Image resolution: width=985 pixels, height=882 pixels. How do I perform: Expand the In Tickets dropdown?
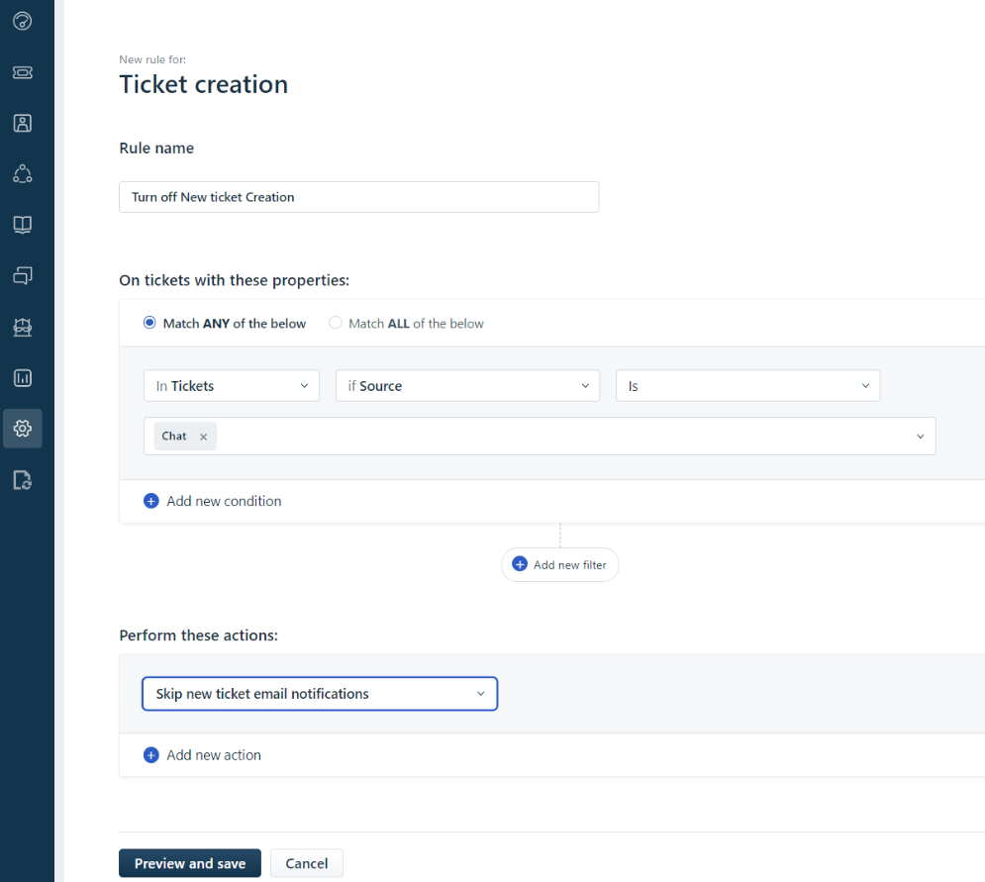point(232,386)
